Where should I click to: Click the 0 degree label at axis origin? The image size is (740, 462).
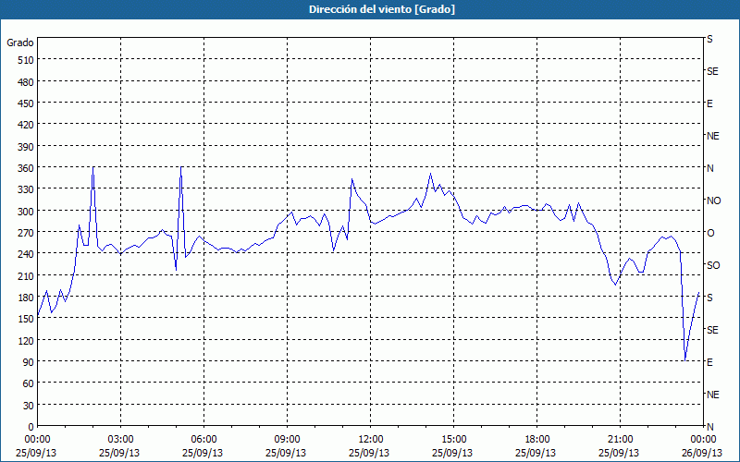[31, 427]
